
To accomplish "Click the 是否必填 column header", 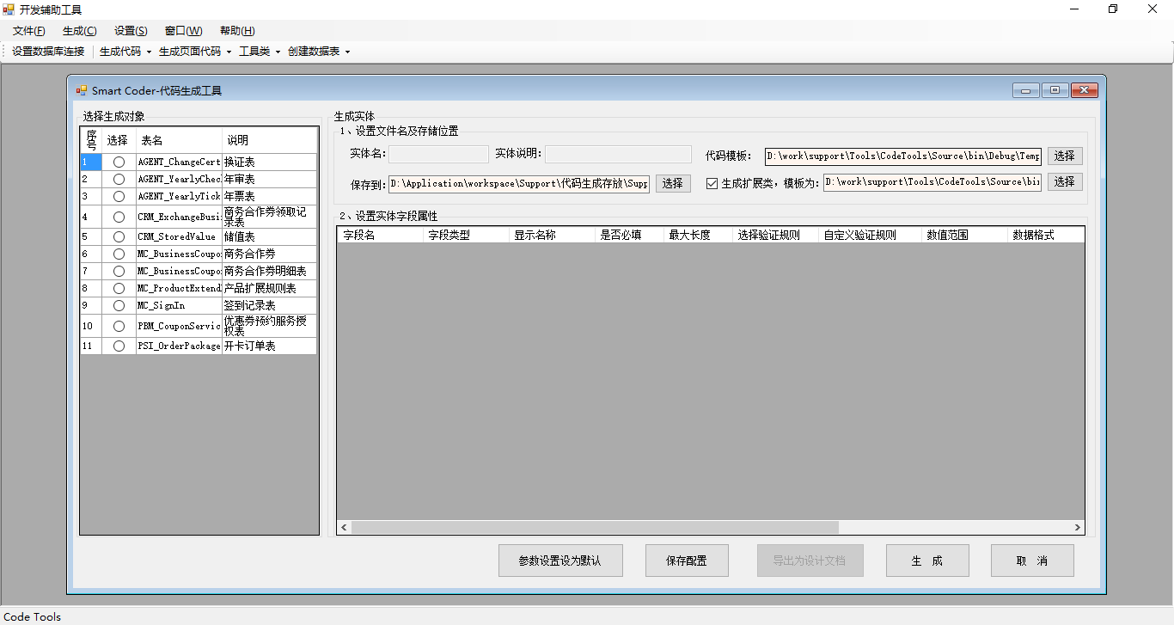I will coord(629,235).
